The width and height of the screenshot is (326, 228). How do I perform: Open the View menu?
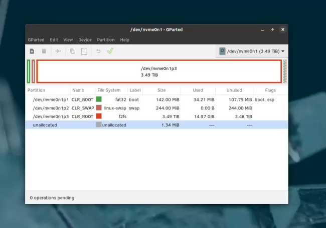click(68, 39)
